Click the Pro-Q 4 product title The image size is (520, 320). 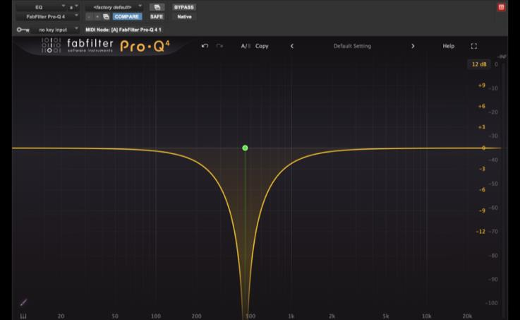[145, 46]
